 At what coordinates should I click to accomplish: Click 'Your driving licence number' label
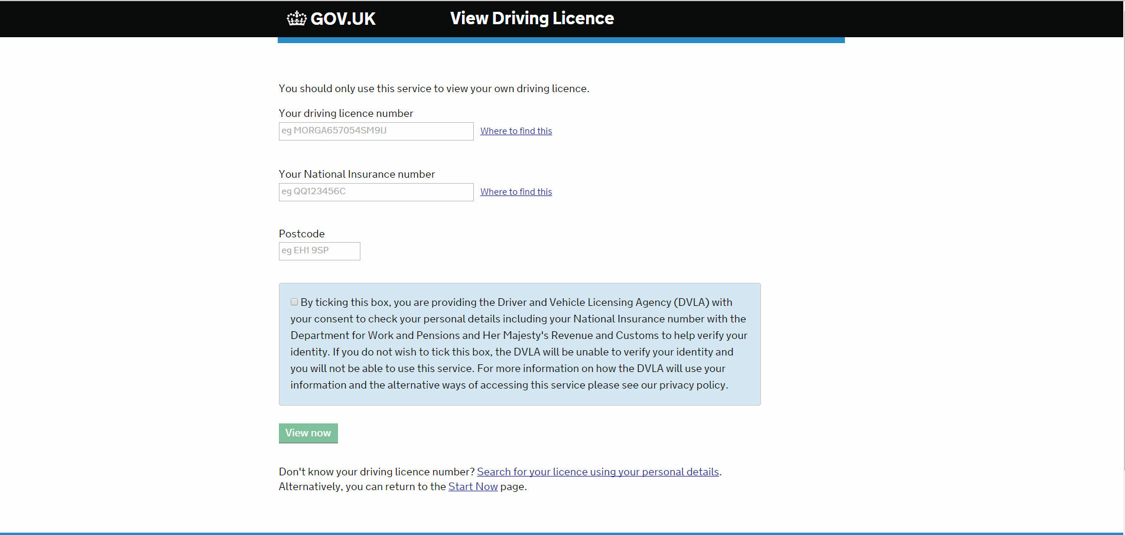pos(346,113)
